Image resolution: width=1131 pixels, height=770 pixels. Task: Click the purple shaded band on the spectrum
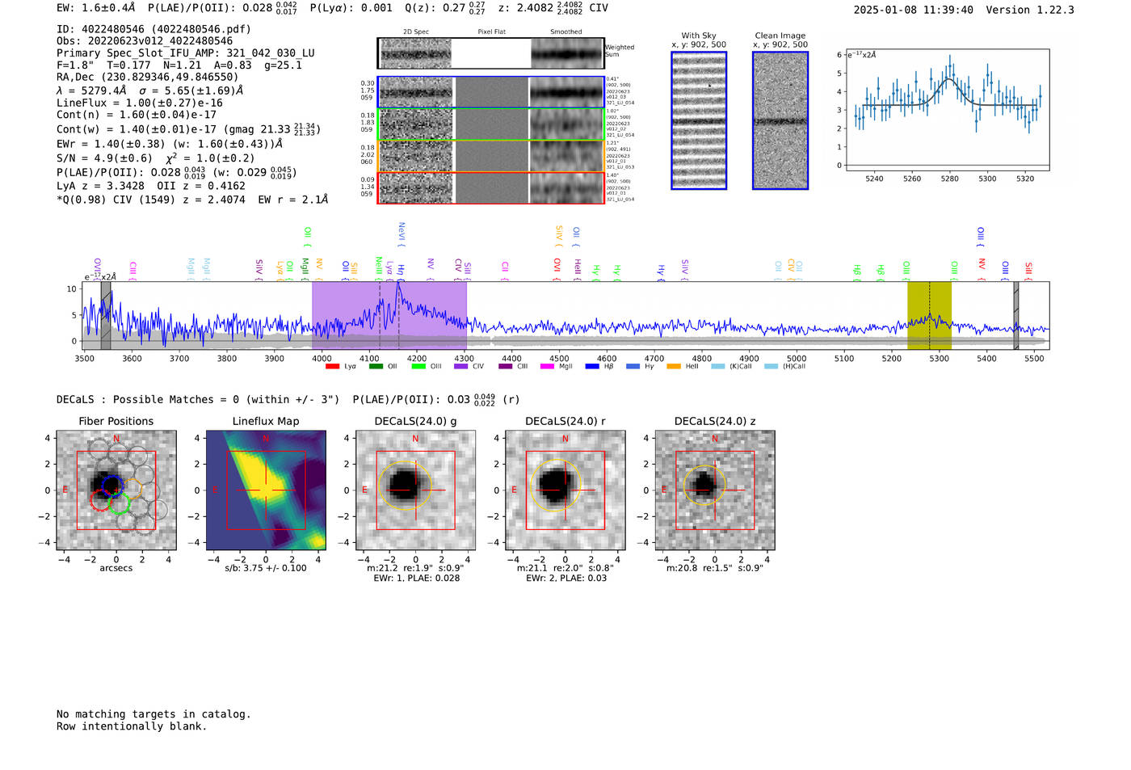click(389, 315)
